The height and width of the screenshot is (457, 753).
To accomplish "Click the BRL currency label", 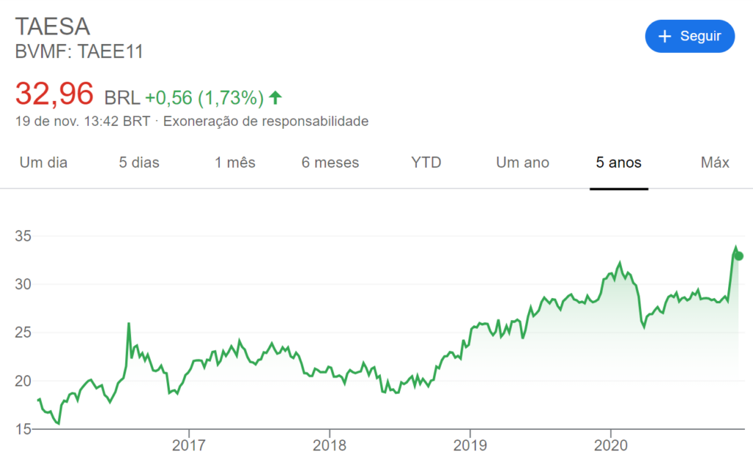I will pos(122,98).
